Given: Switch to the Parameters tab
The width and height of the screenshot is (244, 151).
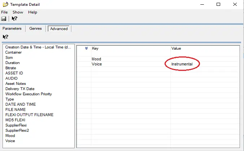Looking at the screenshot, I should click(12, 28).
